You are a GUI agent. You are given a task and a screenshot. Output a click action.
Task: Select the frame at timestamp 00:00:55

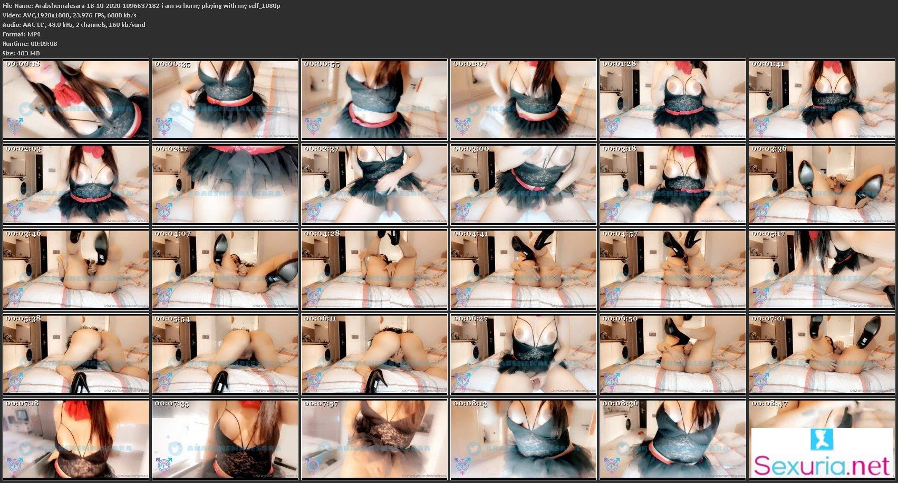tap(374, 100)
